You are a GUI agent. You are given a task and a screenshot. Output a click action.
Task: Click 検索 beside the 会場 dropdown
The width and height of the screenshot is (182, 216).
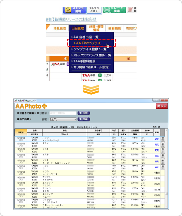[x=84, y=119]
